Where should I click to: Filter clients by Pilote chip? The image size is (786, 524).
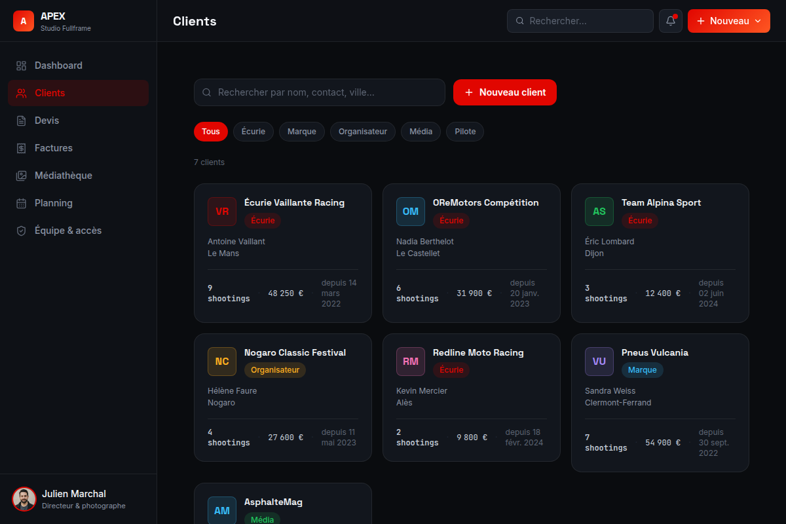pos(465,132)
